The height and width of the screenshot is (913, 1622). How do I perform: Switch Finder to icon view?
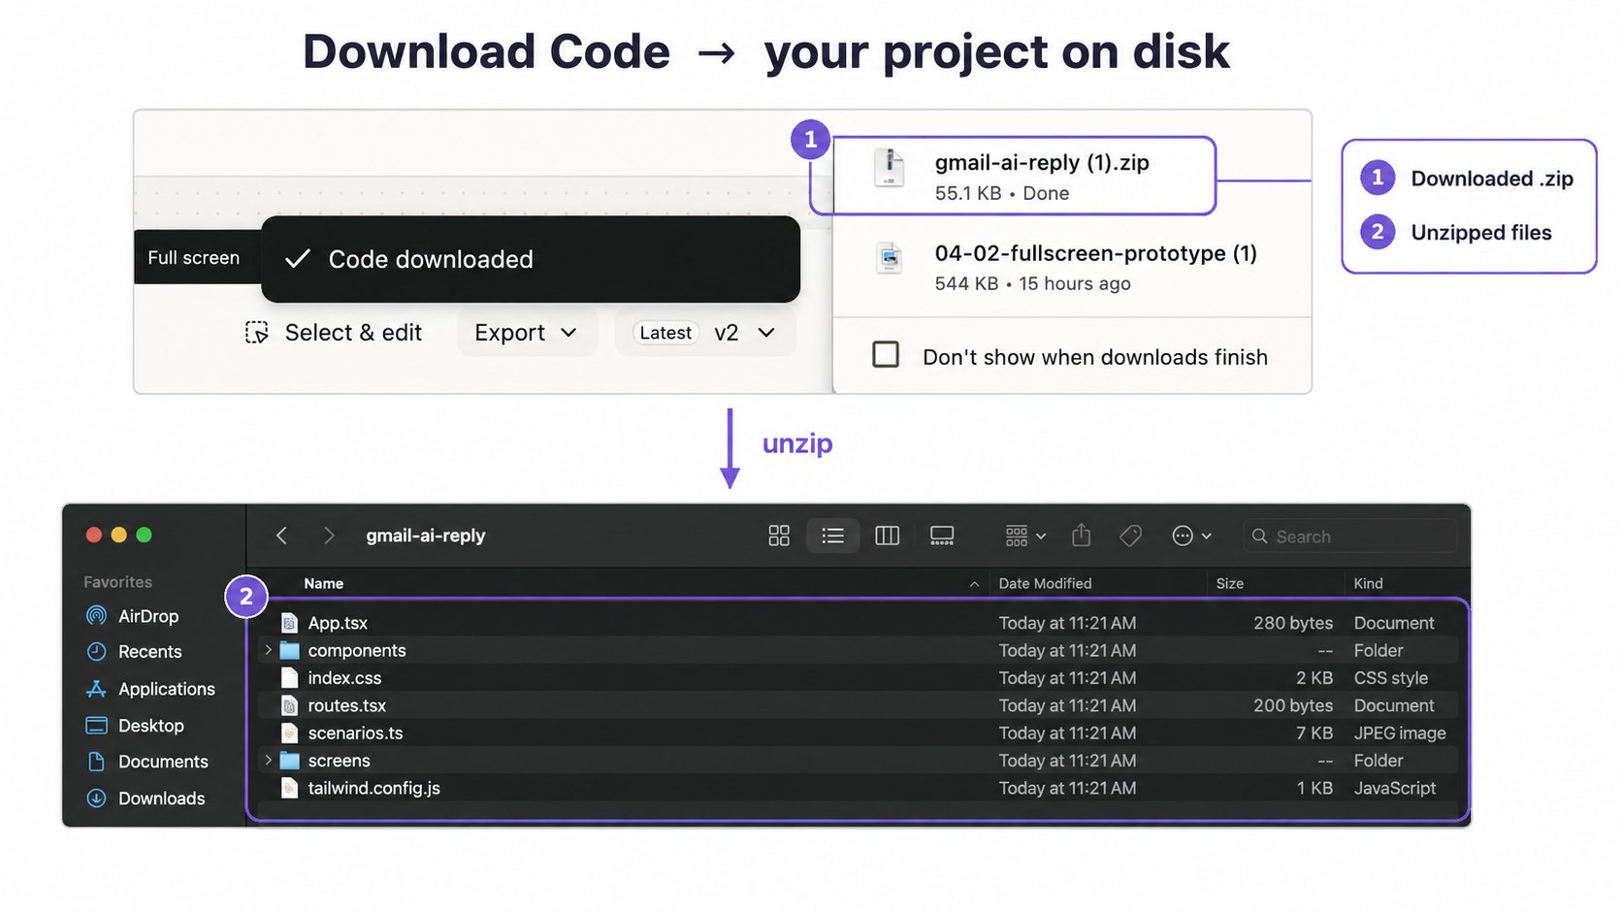779,536
